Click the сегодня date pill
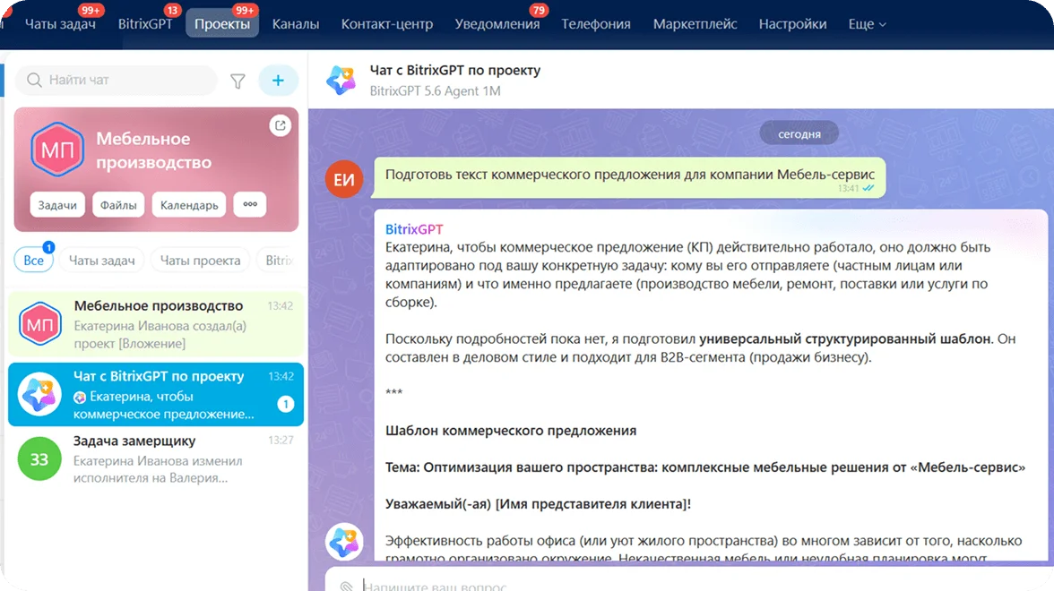 (799, 133)
